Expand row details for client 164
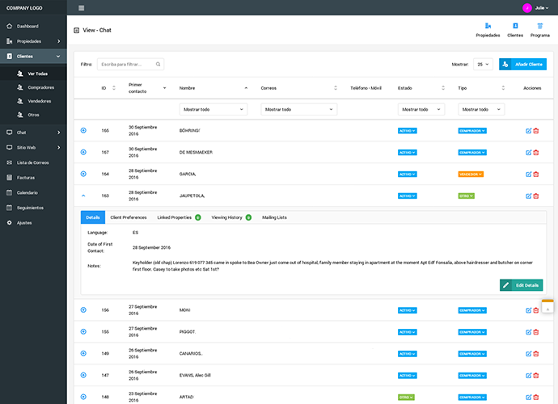558x404 pixels. click(83, 174)
